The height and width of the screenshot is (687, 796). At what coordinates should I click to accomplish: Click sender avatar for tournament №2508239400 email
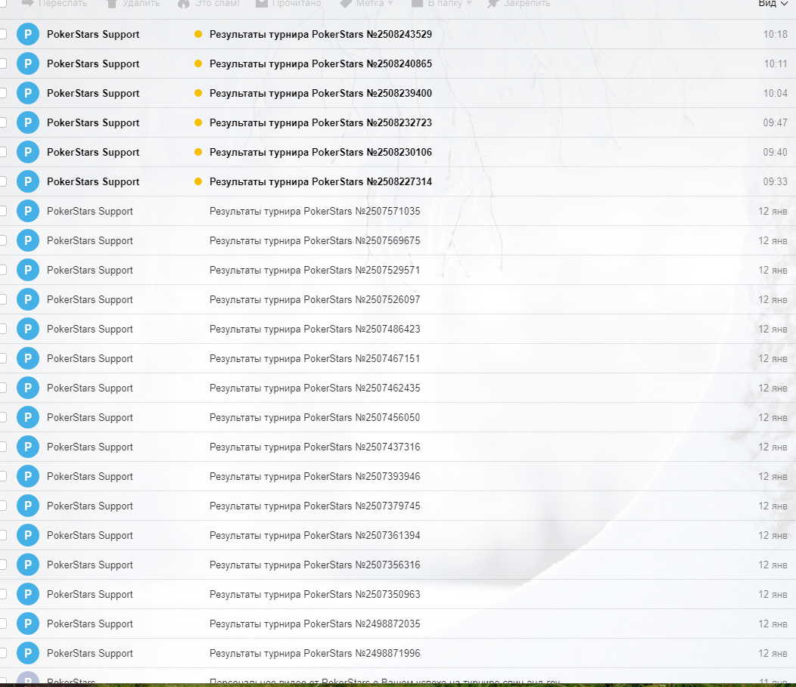28,93
